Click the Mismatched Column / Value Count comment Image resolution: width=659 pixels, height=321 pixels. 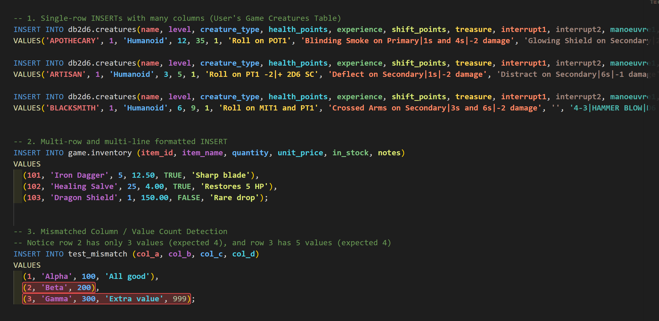pyautogui.click(x=120, y=232)
